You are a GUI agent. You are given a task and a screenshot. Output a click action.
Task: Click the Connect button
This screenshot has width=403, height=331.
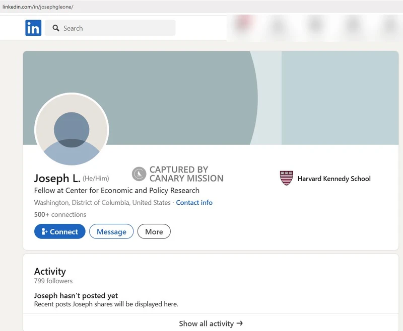(59, 231)
